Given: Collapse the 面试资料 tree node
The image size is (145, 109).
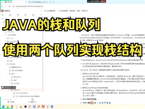Looking at the screenshot, I should 6,64.
